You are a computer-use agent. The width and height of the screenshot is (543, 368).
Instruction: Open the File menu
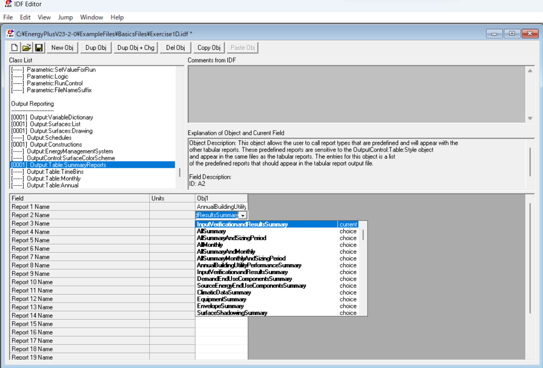pyautogui.click(x=8, y=17)
